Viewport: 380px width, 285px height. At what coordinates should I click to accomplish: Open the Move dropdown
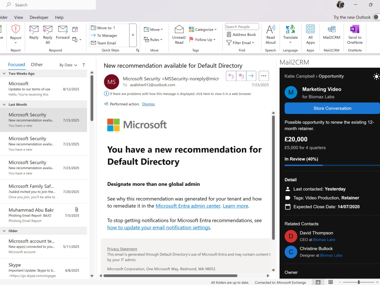[153, 29]
